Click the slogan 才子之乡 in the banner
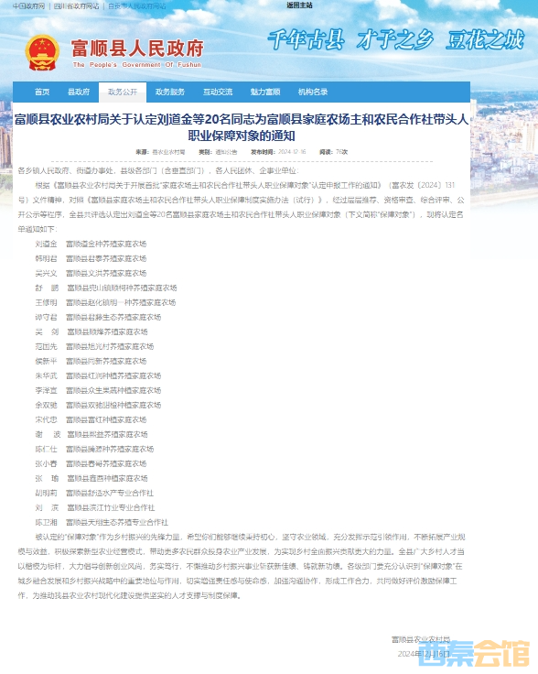 tap(395, 40)
